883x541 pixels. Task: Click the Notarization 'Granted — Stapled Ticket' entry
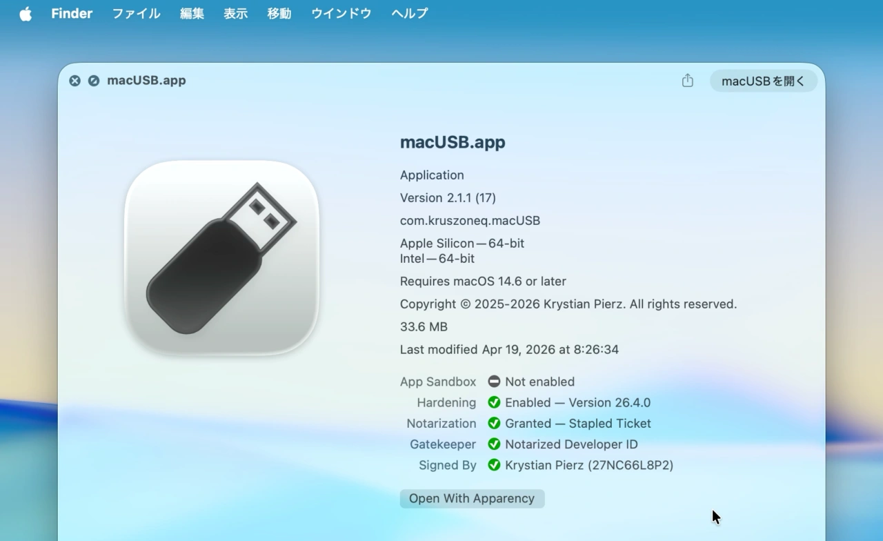578,423
